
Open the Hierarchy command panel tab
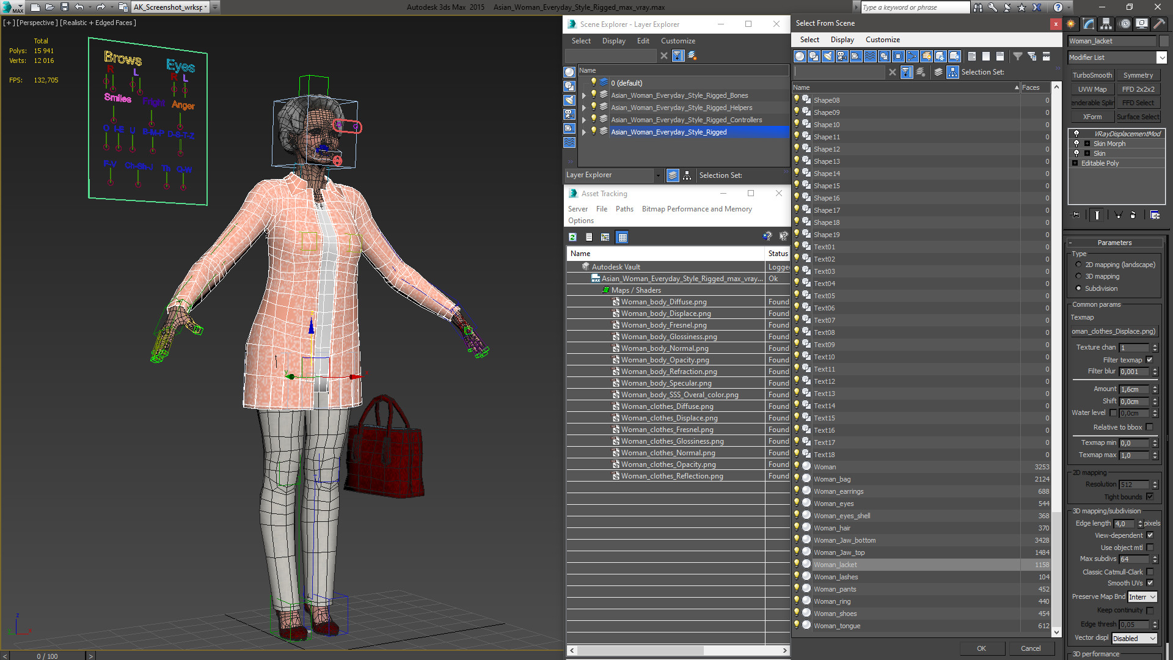tap(1106, 24)
